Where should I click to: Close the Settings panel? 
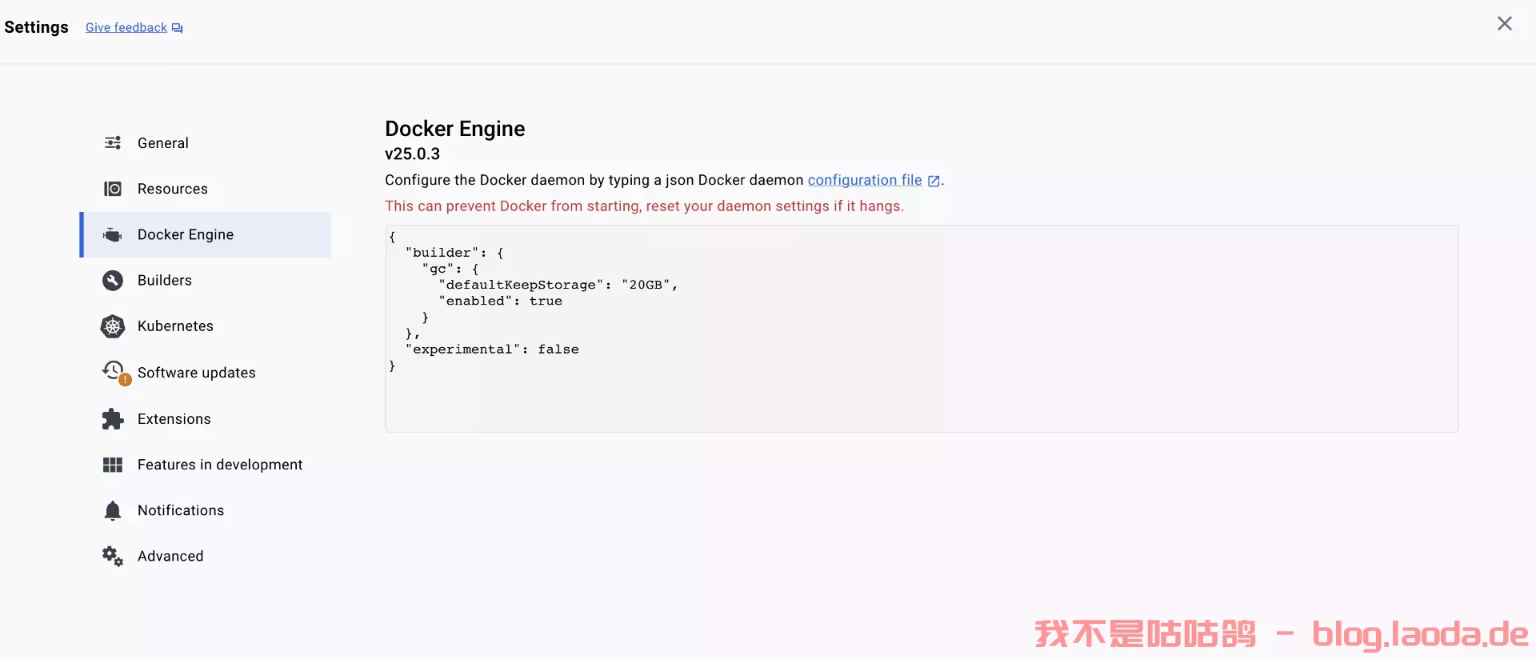1505,24
